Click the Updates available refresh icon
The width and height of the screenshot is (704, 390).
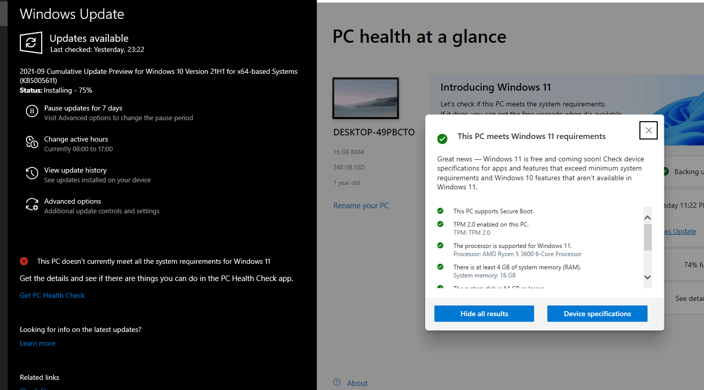click(31, 43)
